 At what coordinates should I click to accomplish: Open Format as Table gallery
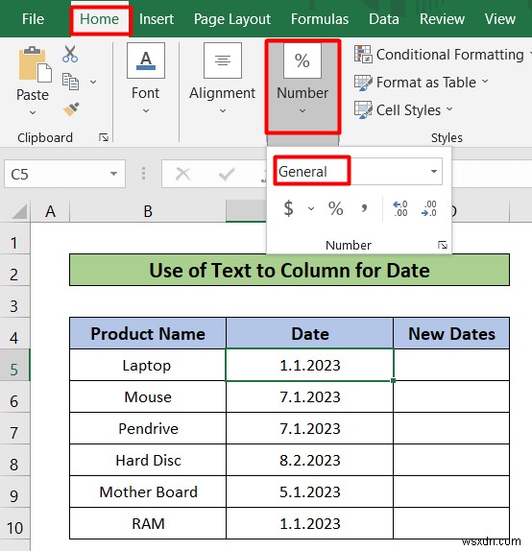coord(422,83)
